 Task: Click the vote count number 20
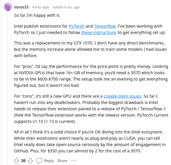pyautogui.click(x=23, y=160)
